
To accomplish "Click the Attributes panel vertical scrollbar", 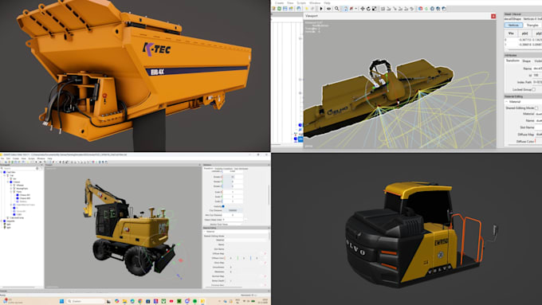I will point(269,195).
